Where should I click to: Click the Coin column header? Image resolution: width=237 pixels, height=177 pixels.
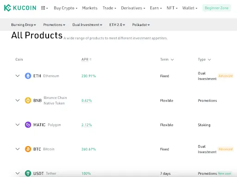coord(19,60)
